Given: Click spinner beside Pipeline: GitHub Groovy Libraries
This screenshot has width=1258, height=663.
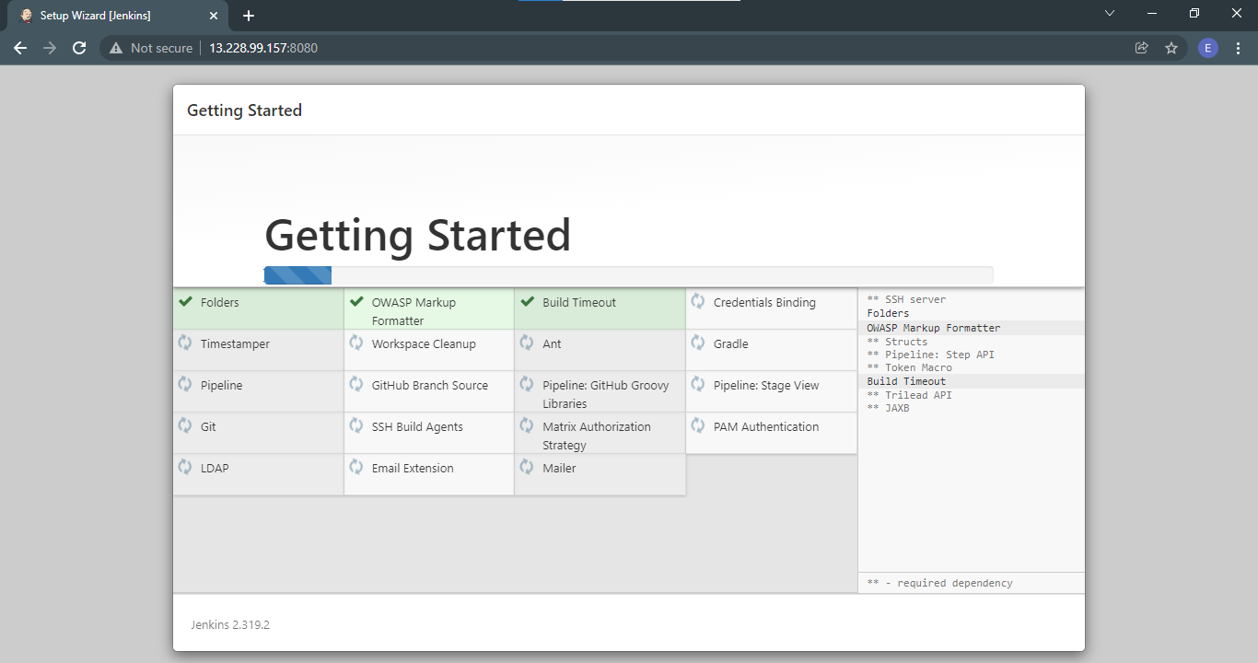Looking at the screenshot, I should pos(527,384).
